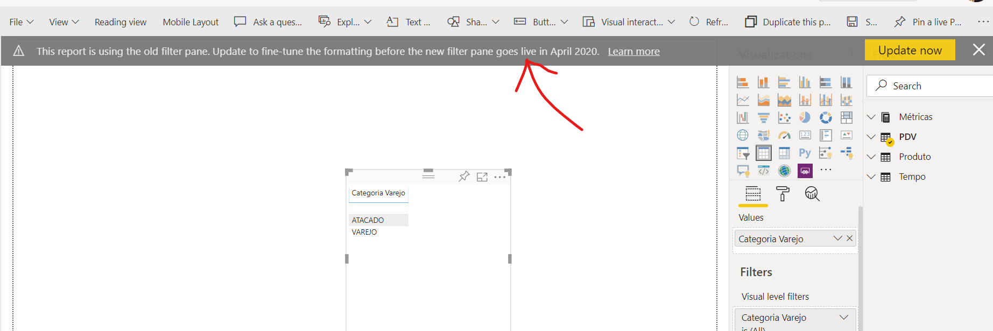
Task: Open Mobile Layout
Action: (191, 22)
